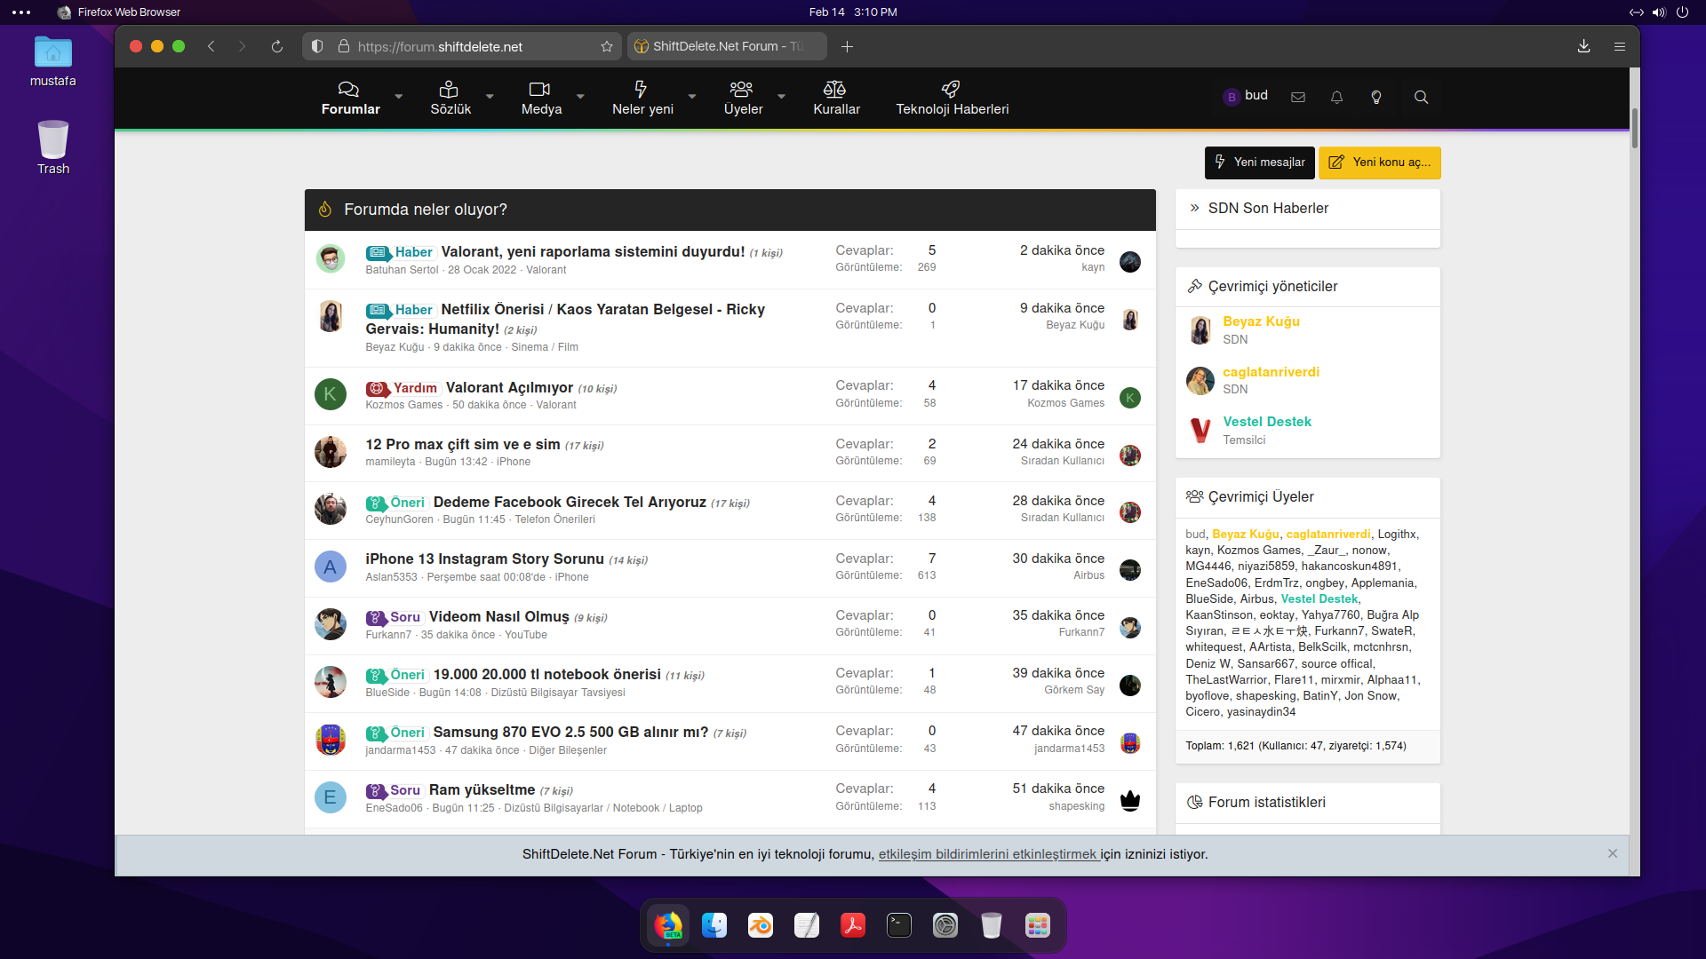Open Firefox from the dock

pyautogui.click(x=668, y=925)
